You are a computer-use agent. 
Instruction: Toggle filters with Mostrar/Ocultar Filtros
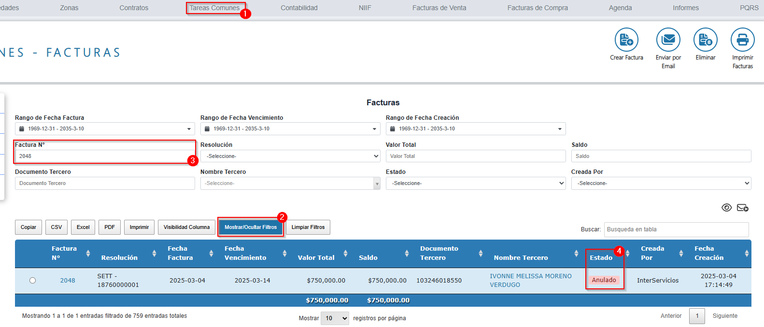click(251, 227)
